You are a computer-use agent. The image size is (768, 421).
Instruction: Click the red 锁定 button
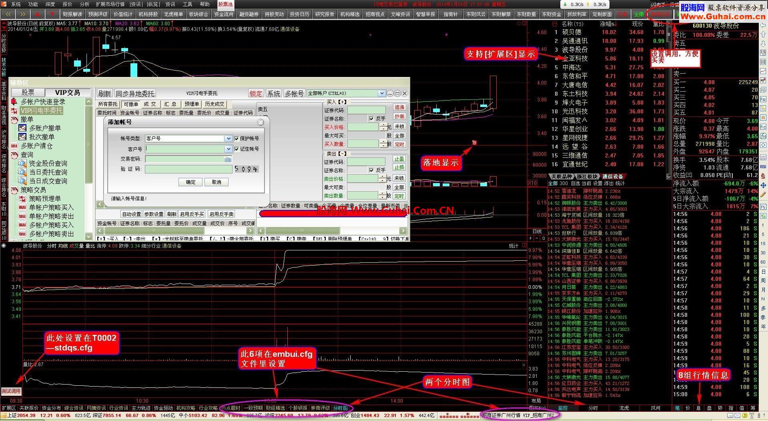pos(256,93)
